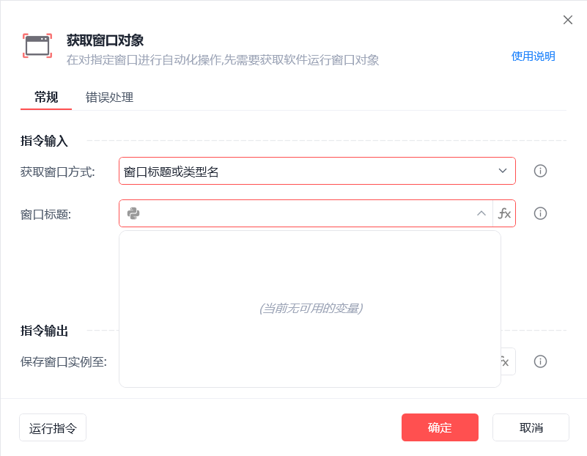Click the window object icon in header
This screenshot has height=456, width=587.
(x=37, y=46)
